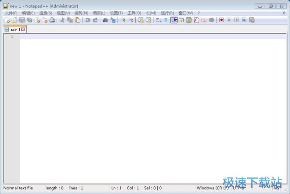Open the 搜索(S) menu
Viewport: 290px width, 194px height.
pos(46,13)
